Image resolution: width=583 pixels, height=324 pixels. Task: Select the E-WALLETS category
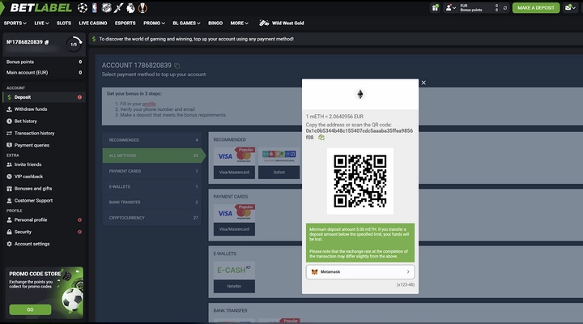(152, 187)
